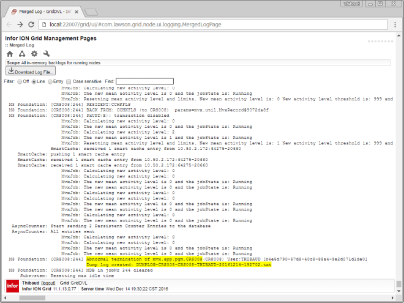
Task: Click inside the Find text field
Action: coord(144,81)
